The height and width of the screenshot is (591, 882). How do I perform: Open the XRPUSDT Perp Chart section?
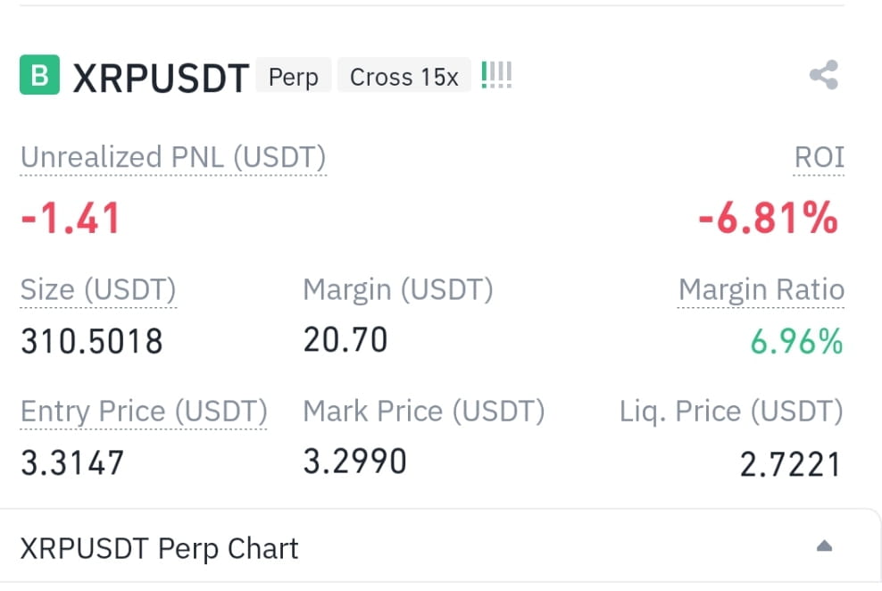159,548
